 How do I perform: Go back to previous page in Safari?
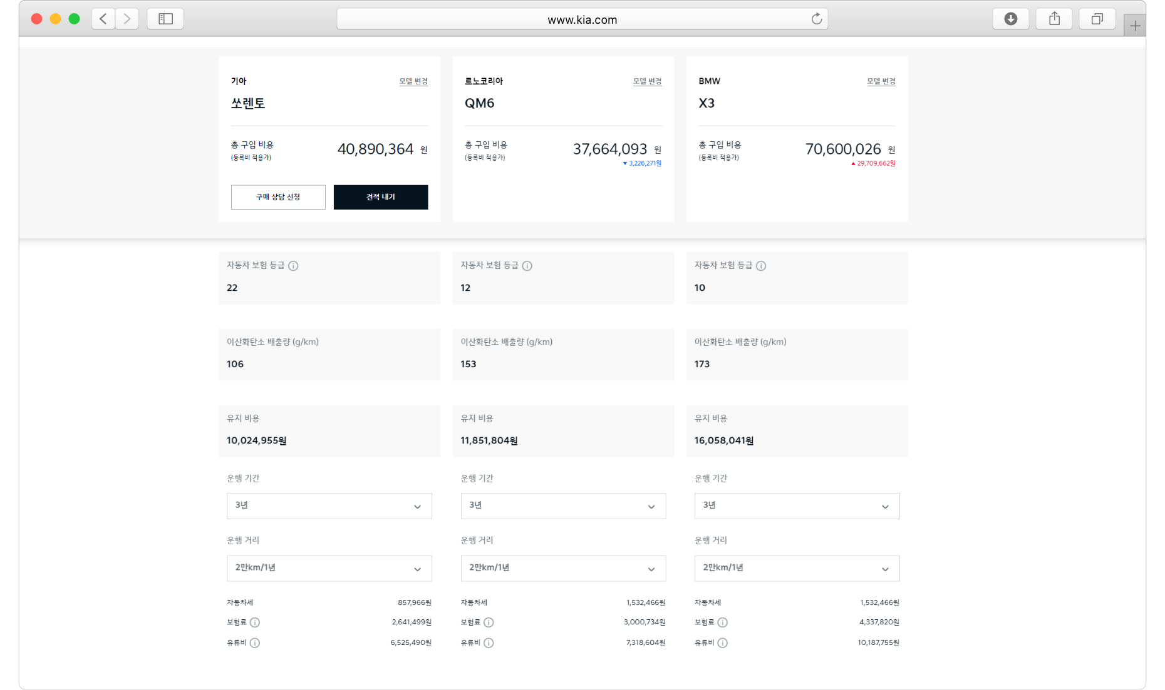pyautogui.click(x=103, y=19)
